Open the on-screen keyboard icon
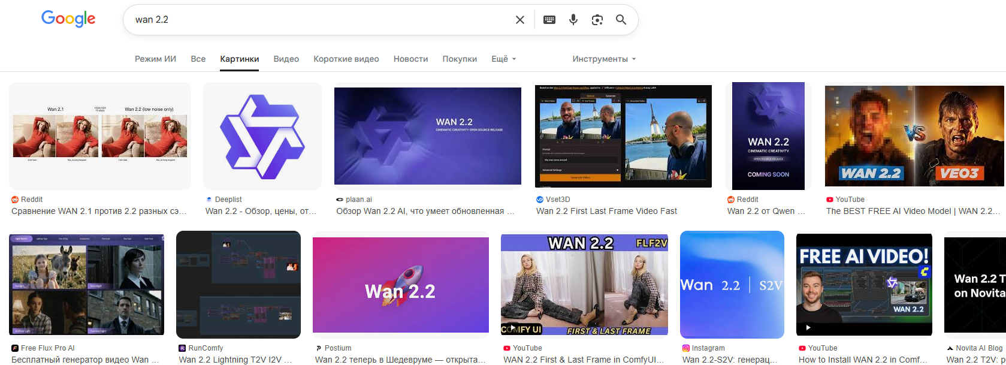1006x365 pixels. point(549,20)
